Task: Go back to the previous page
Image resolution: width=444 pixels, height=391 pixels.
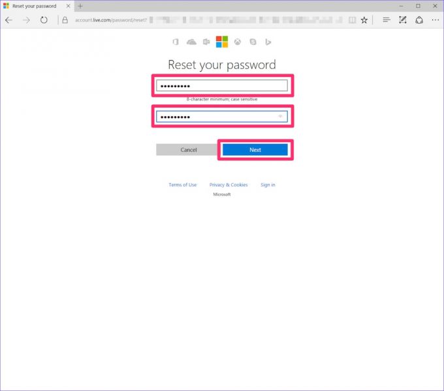Action: pos(8,20)
